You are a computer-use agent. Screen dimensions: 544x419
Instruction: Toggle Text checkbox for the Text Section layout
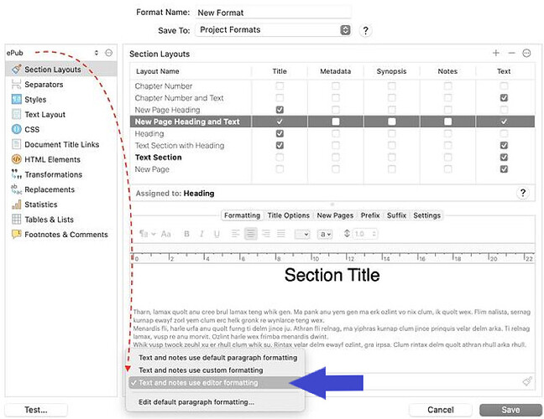coord(504,158)
